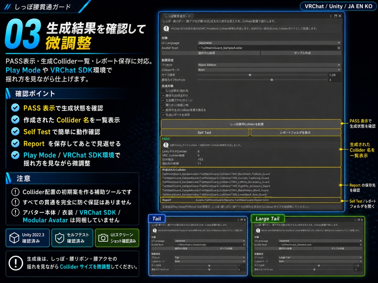Open the プリセット dropdown showing Large Tail
Viewport: 378px width, 283px height.
point(320,258)
